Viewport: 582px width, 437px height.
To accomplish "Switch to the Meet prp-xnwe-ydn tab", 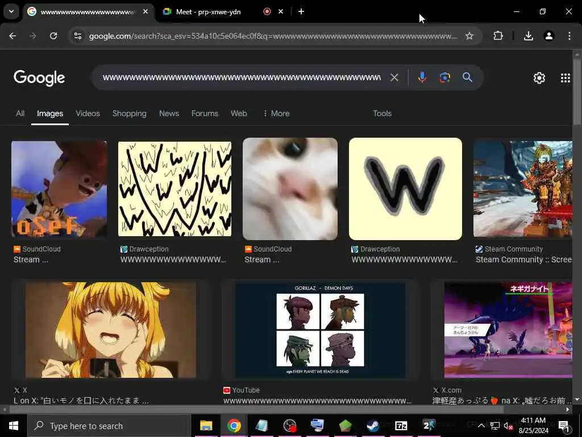I will [208, 12].
